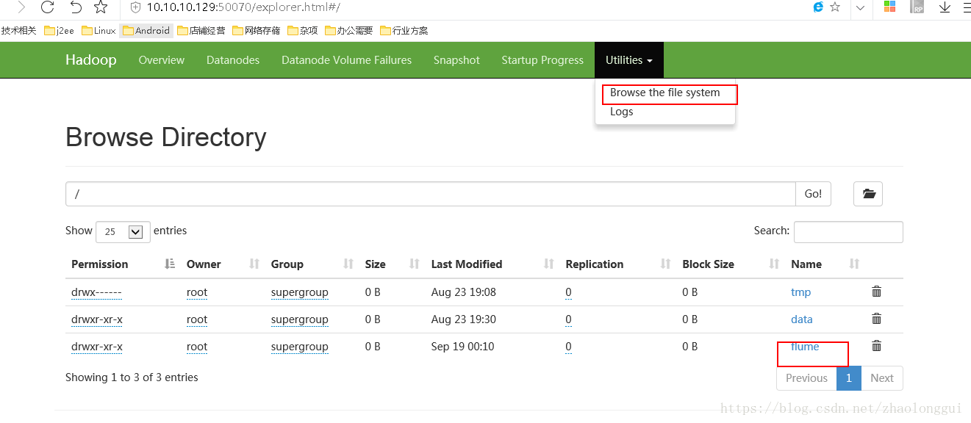
Task: Go to the Datanodes tab
Action: click(x=233, y=60)
